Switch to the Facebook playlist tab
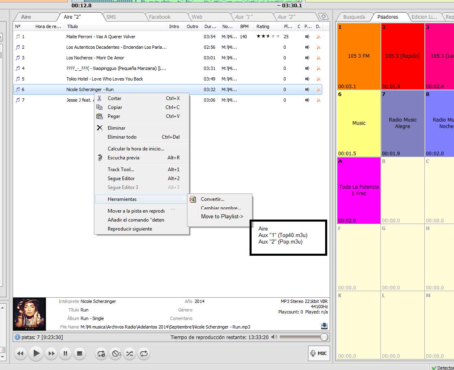This screenshot has width=454, height=370. tap(160, 17)
